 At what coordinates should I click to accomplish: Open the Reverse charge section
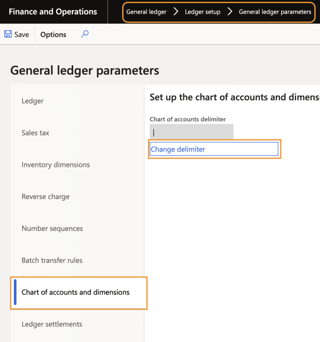click(45, 196)
